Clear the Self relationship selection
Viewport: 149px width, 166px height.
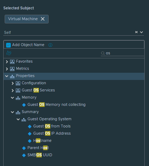(136, 32)
